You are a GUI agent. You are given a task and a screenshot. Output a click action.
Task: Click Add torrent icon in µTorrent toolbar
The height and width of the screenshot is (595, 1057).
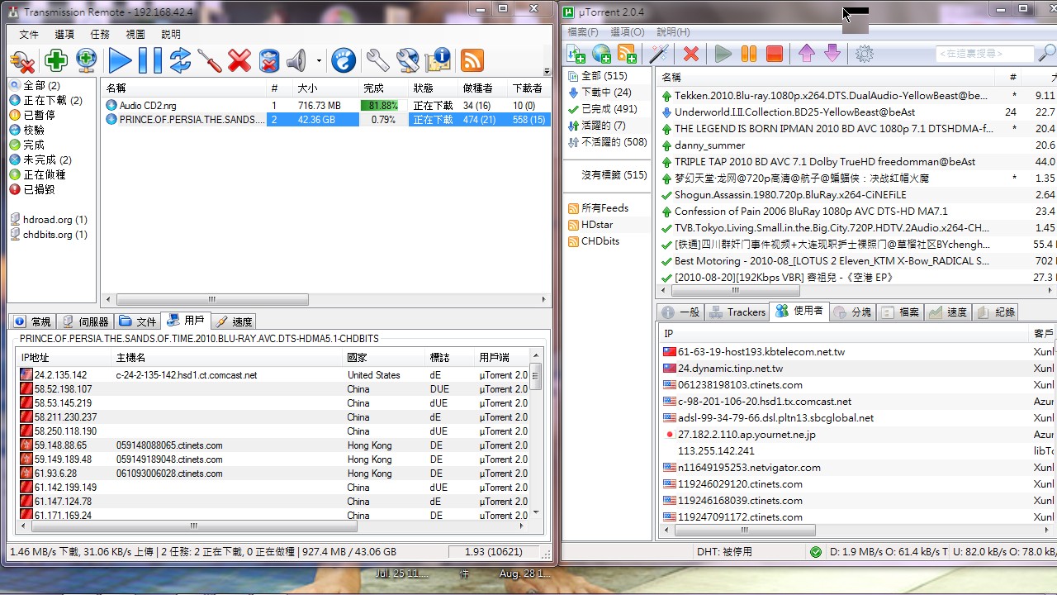click(576, 54)
